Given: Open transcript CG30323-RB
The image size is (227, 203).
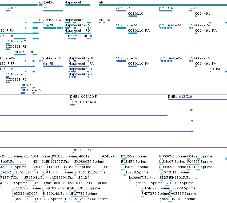Looking at the screenshot, I should (x=16, y=47).
